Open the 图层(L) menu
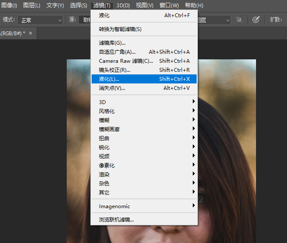The height and width of the screenshot is (243, 287). tap(32, 6)
